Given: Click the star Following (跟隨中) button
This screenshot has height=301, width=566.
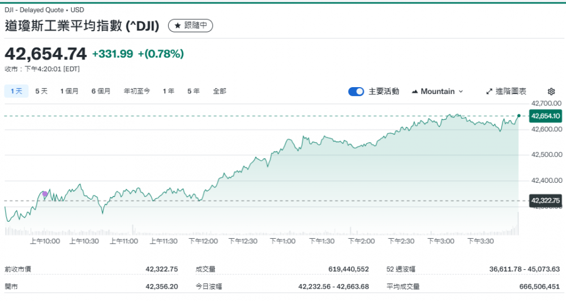Looking at the screenshot, I should tap(190, 26).
